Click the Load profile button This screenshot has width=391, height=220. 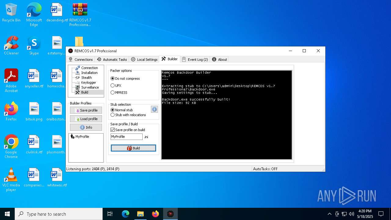(x=86, y=119)
